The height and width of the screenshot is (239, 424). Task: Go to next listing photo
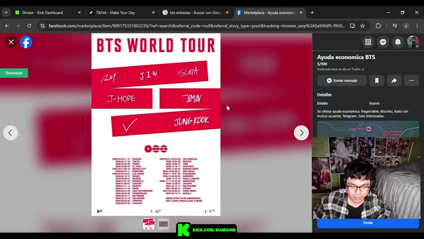tap(301, 133)
